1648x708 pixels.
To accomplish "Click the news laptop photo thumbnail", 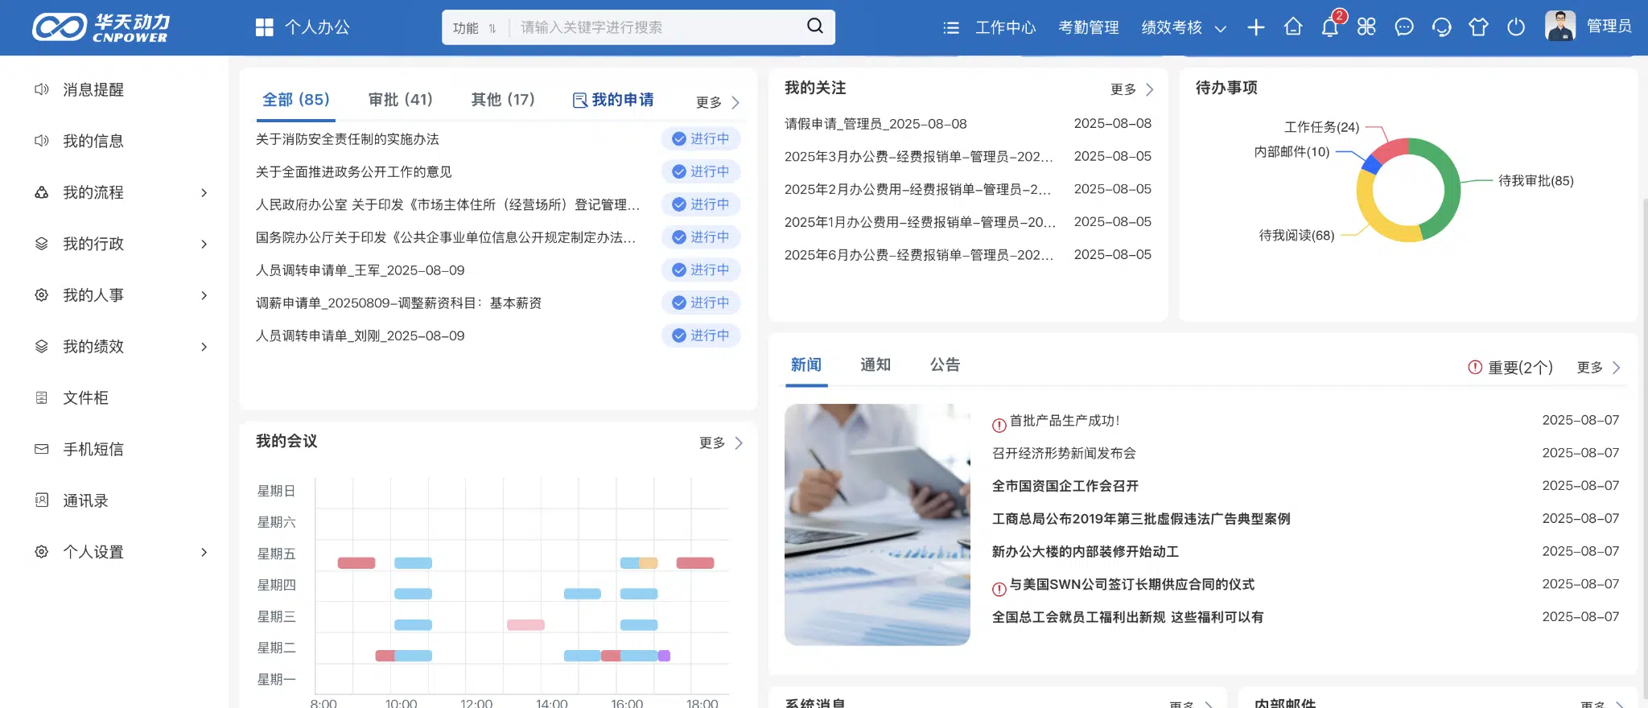I will [x=877, y=525].
